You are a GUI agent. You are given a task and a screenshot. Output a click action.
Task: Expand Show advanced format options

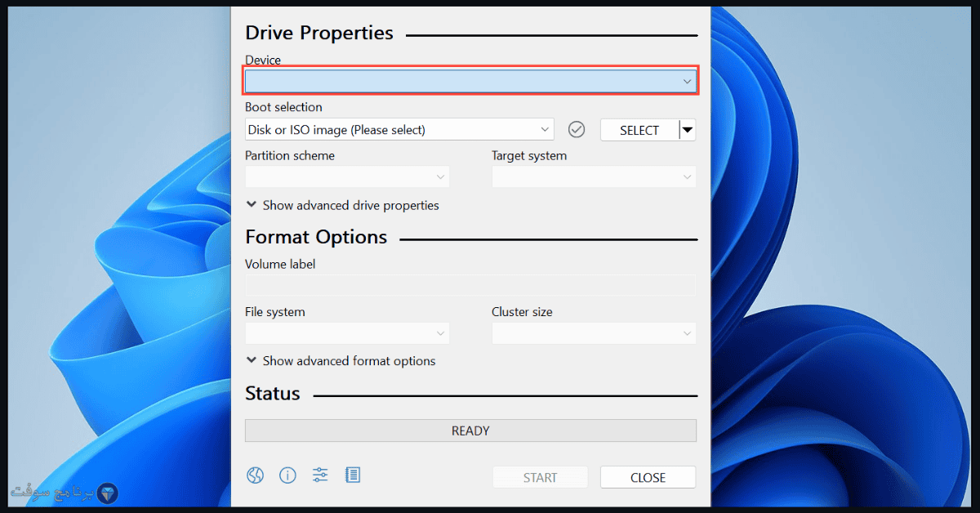coord(341,361)
